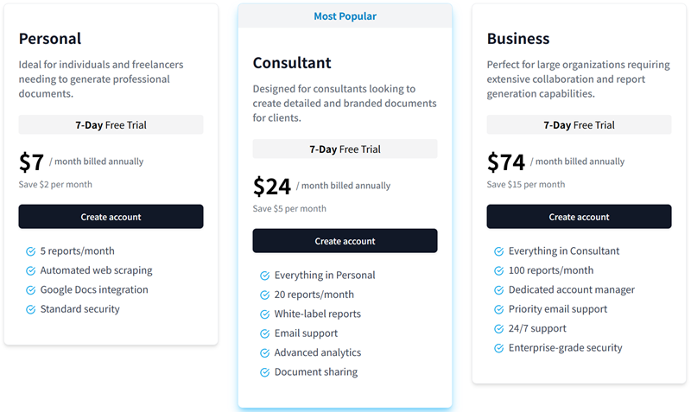Click checkmark icon beside Everything in Personal

[x=264, y=276]
